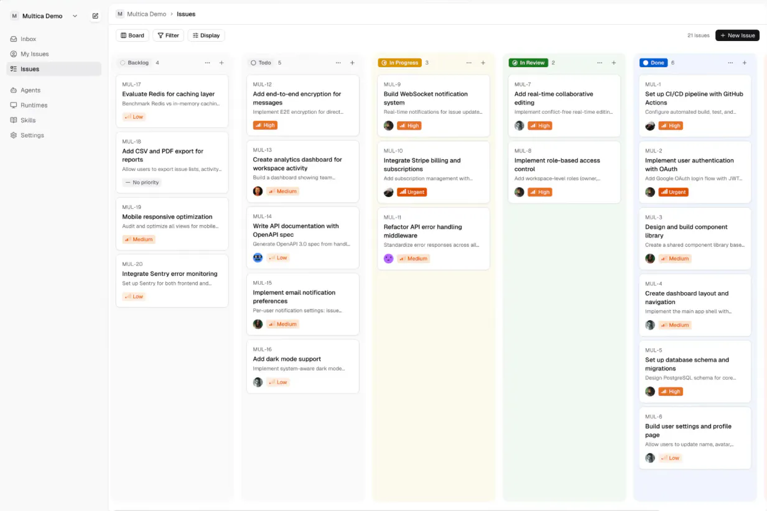Open the Filter menu
The width and height of the screenshot is (767, 511).
coord(168,35)
